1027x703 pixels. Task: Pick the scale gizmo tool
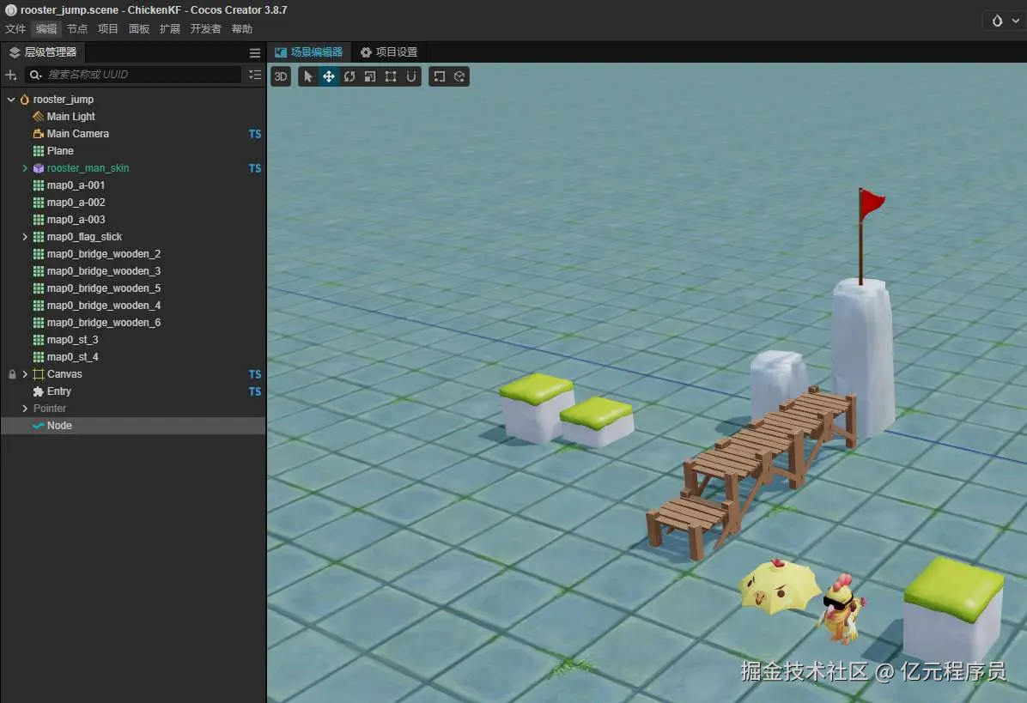370,76
